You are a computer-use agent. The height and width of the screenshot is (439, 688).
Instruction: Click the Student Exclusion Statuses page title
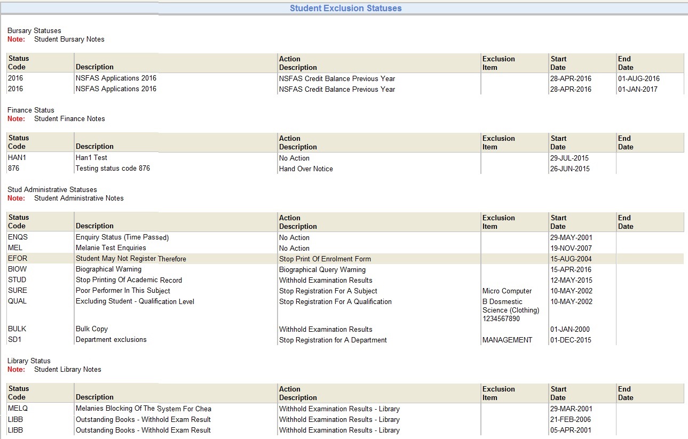click(x=344, y=8)
